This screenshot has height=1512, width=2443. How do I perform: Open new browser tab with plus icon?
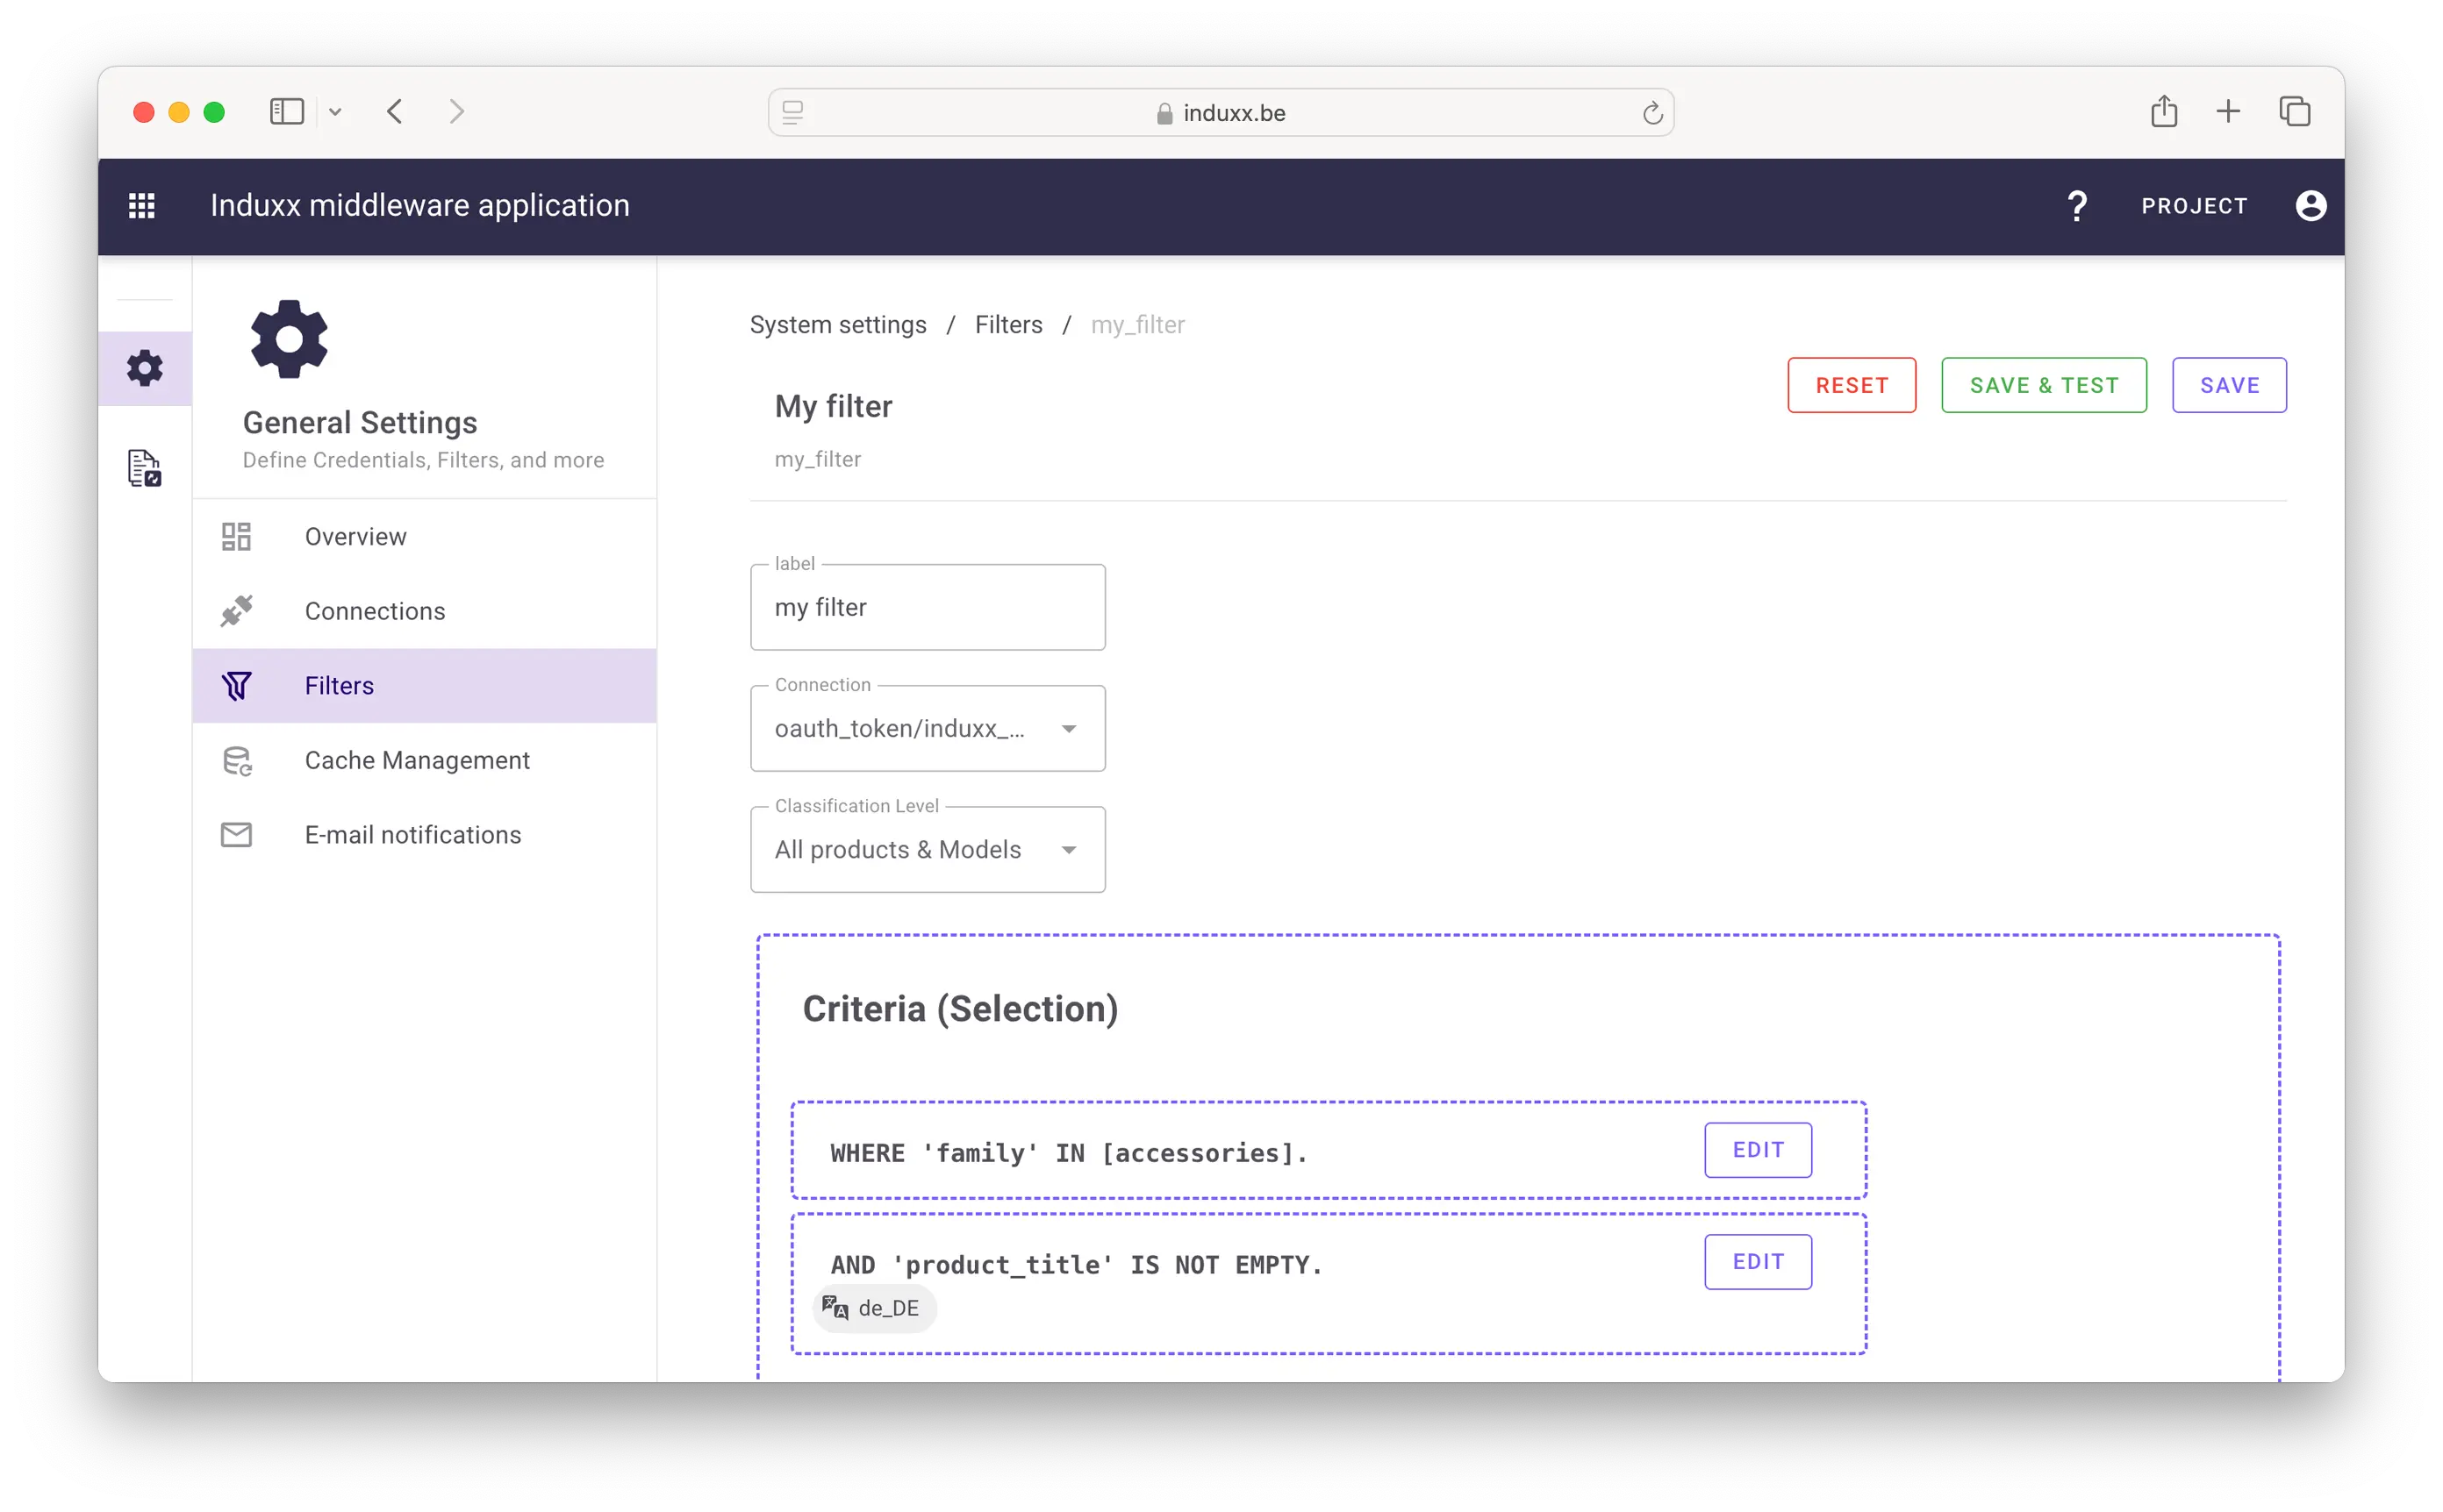pos(2228,111)
